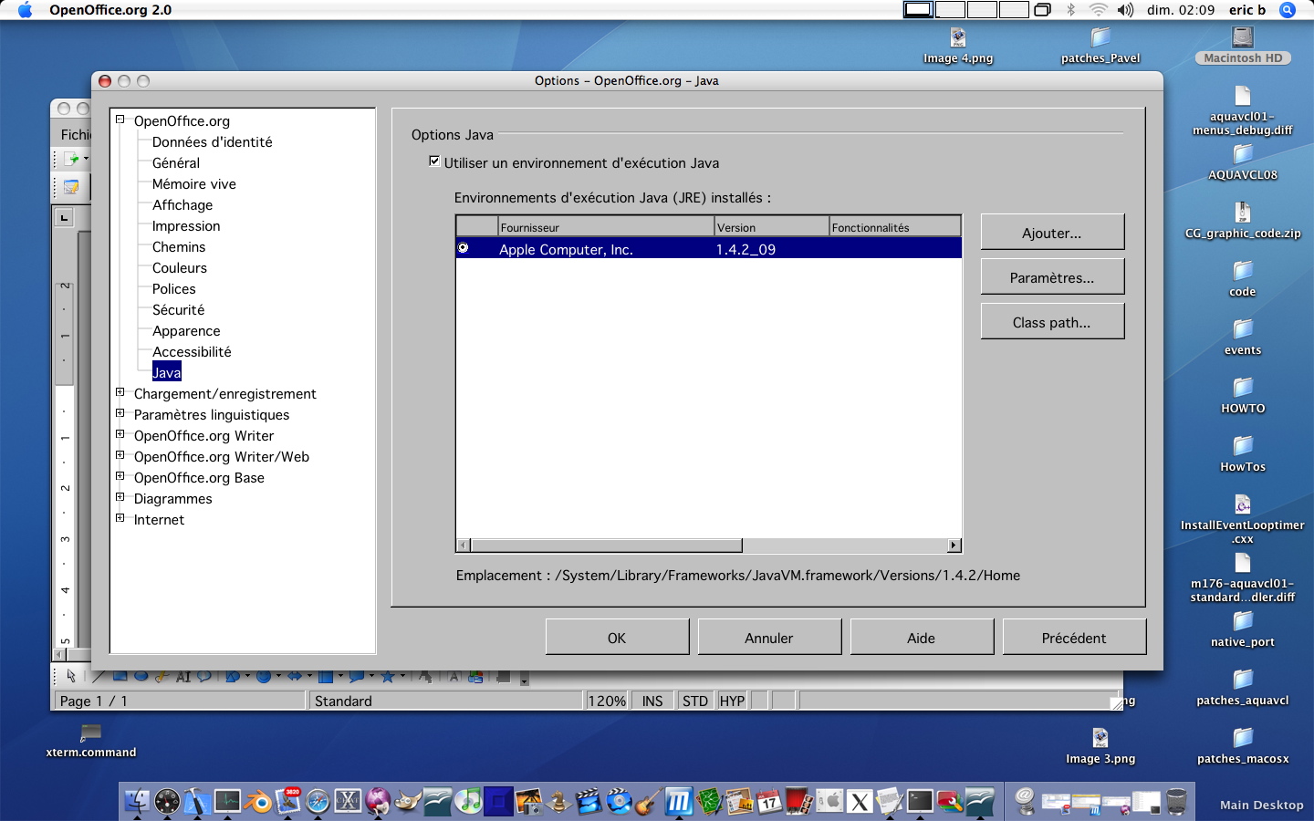
Task: Select the Block Arrows tool
Action: pos(294,676)
